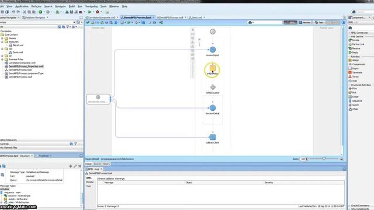The width and height of the screenshot is (374, 210).
Task: Collapse the xsd folder in navigator
Action: tap(2, 49)
